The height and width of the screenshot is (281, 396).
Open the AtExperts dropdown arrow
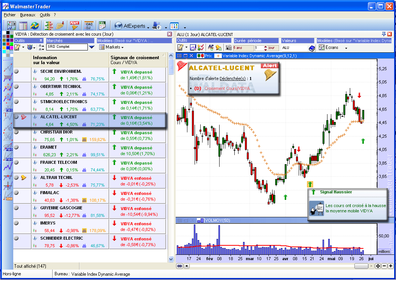pyautogui.click(x=148, y=27)
